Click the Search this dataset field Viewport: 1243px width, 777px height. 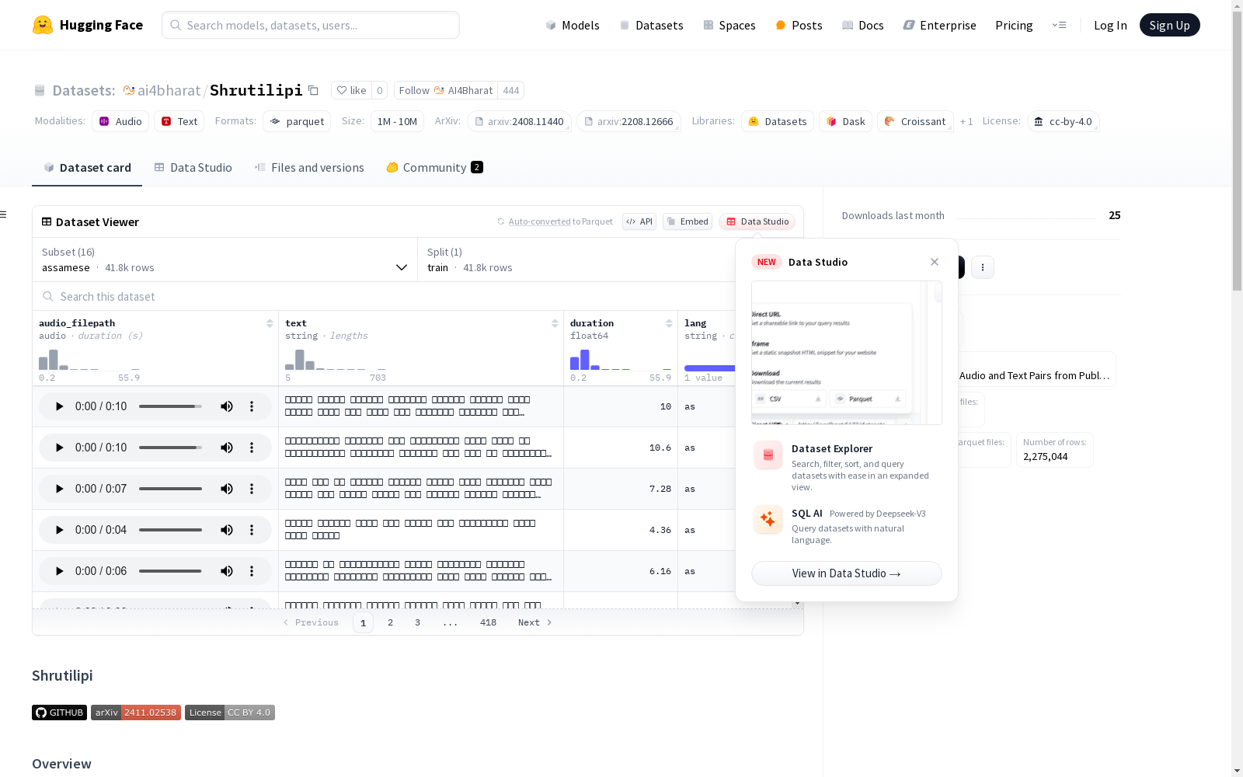point(384,297)
